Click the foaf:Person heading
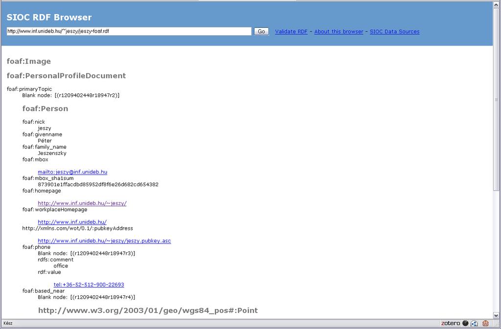 tap(45, 109)
